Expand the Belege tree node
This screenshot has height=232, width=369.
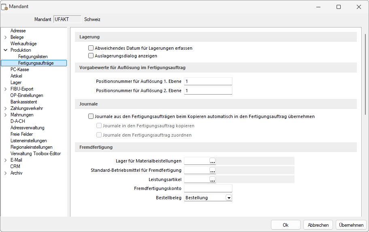[5, 37]
